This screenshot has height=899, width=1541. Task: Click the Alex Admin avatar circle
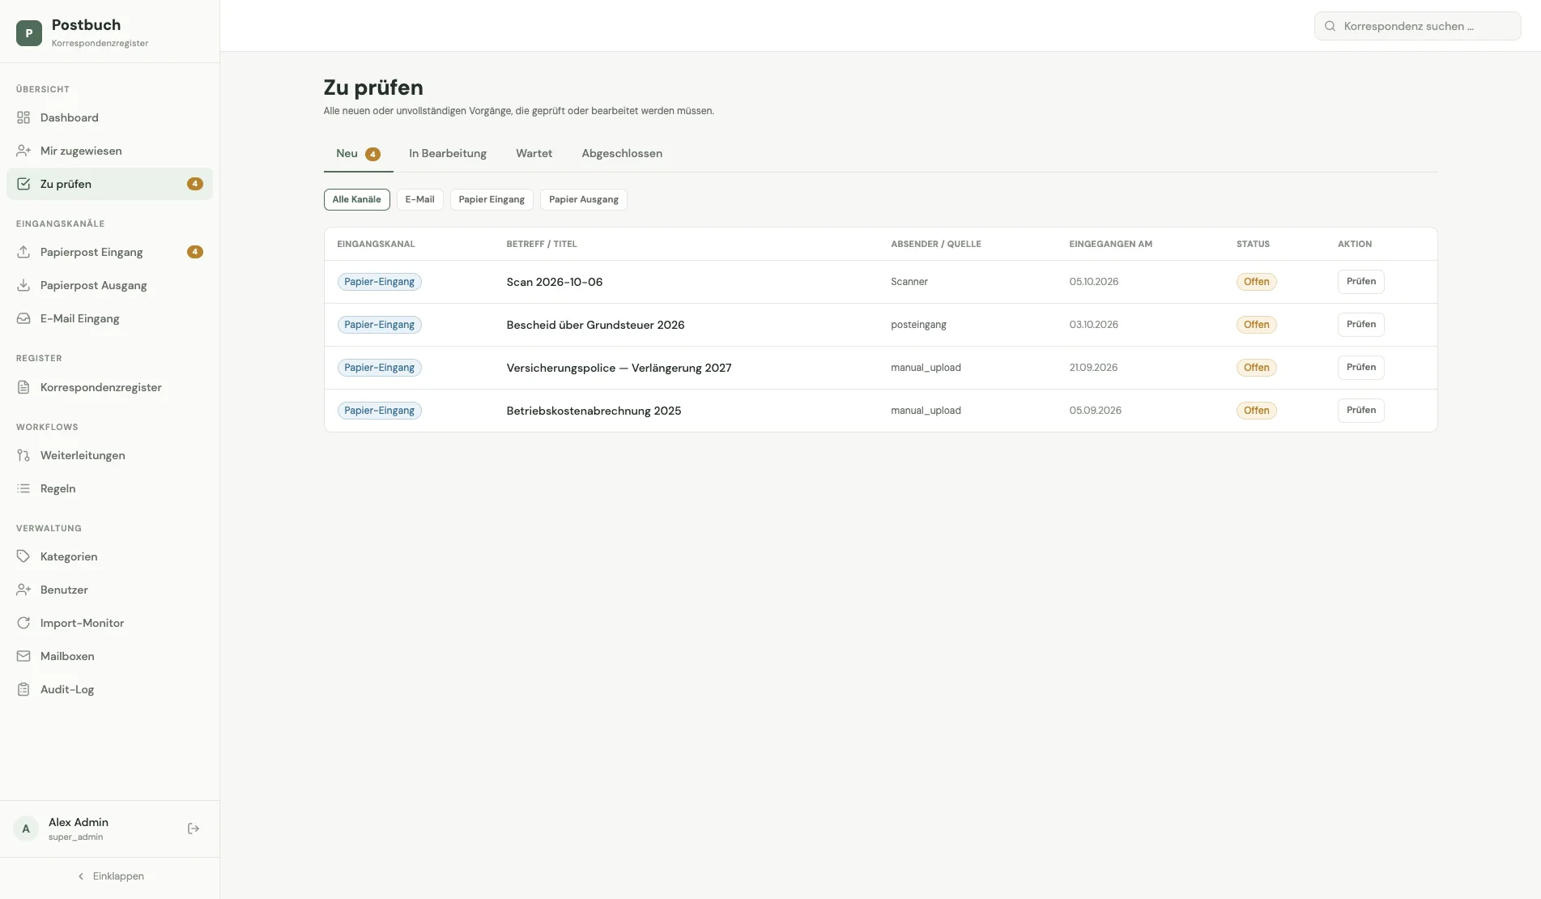[x=26, y=829]
